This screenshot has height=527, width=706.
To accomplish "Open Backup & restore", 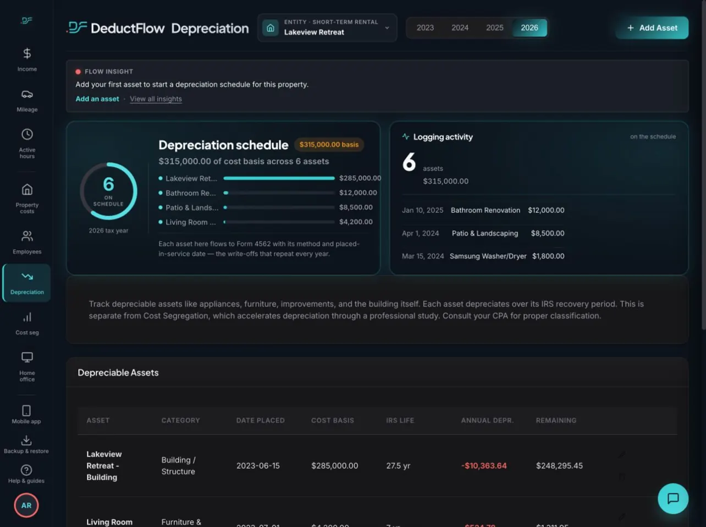I will pyautogui.click(x=26, y=444).
